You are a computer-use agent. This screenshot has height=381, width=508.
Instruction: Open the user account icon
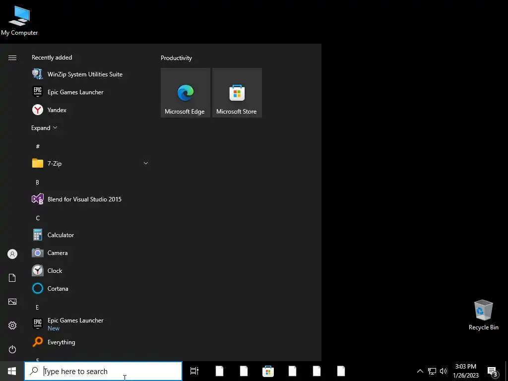click(x=12, y=254)
